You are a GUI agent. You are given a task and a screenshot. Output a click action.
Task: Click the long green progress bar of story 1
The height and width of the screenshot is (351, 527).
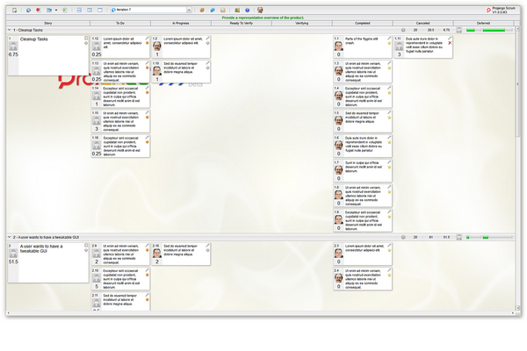(x=494, y=30)
